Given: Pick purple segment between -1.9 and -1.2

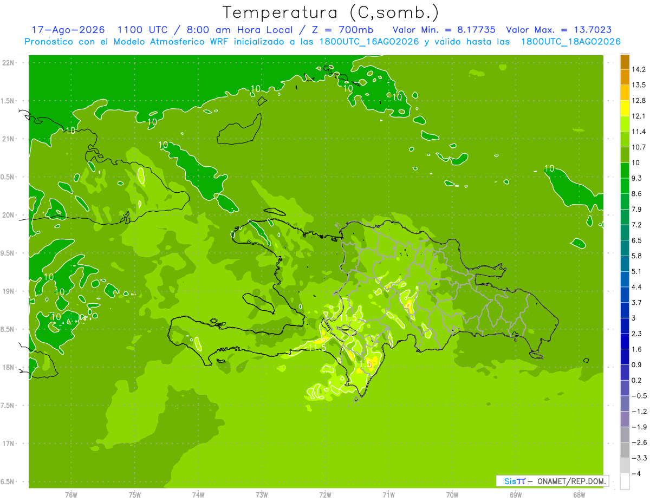Looking at the screenshot, I should [625, 419].
